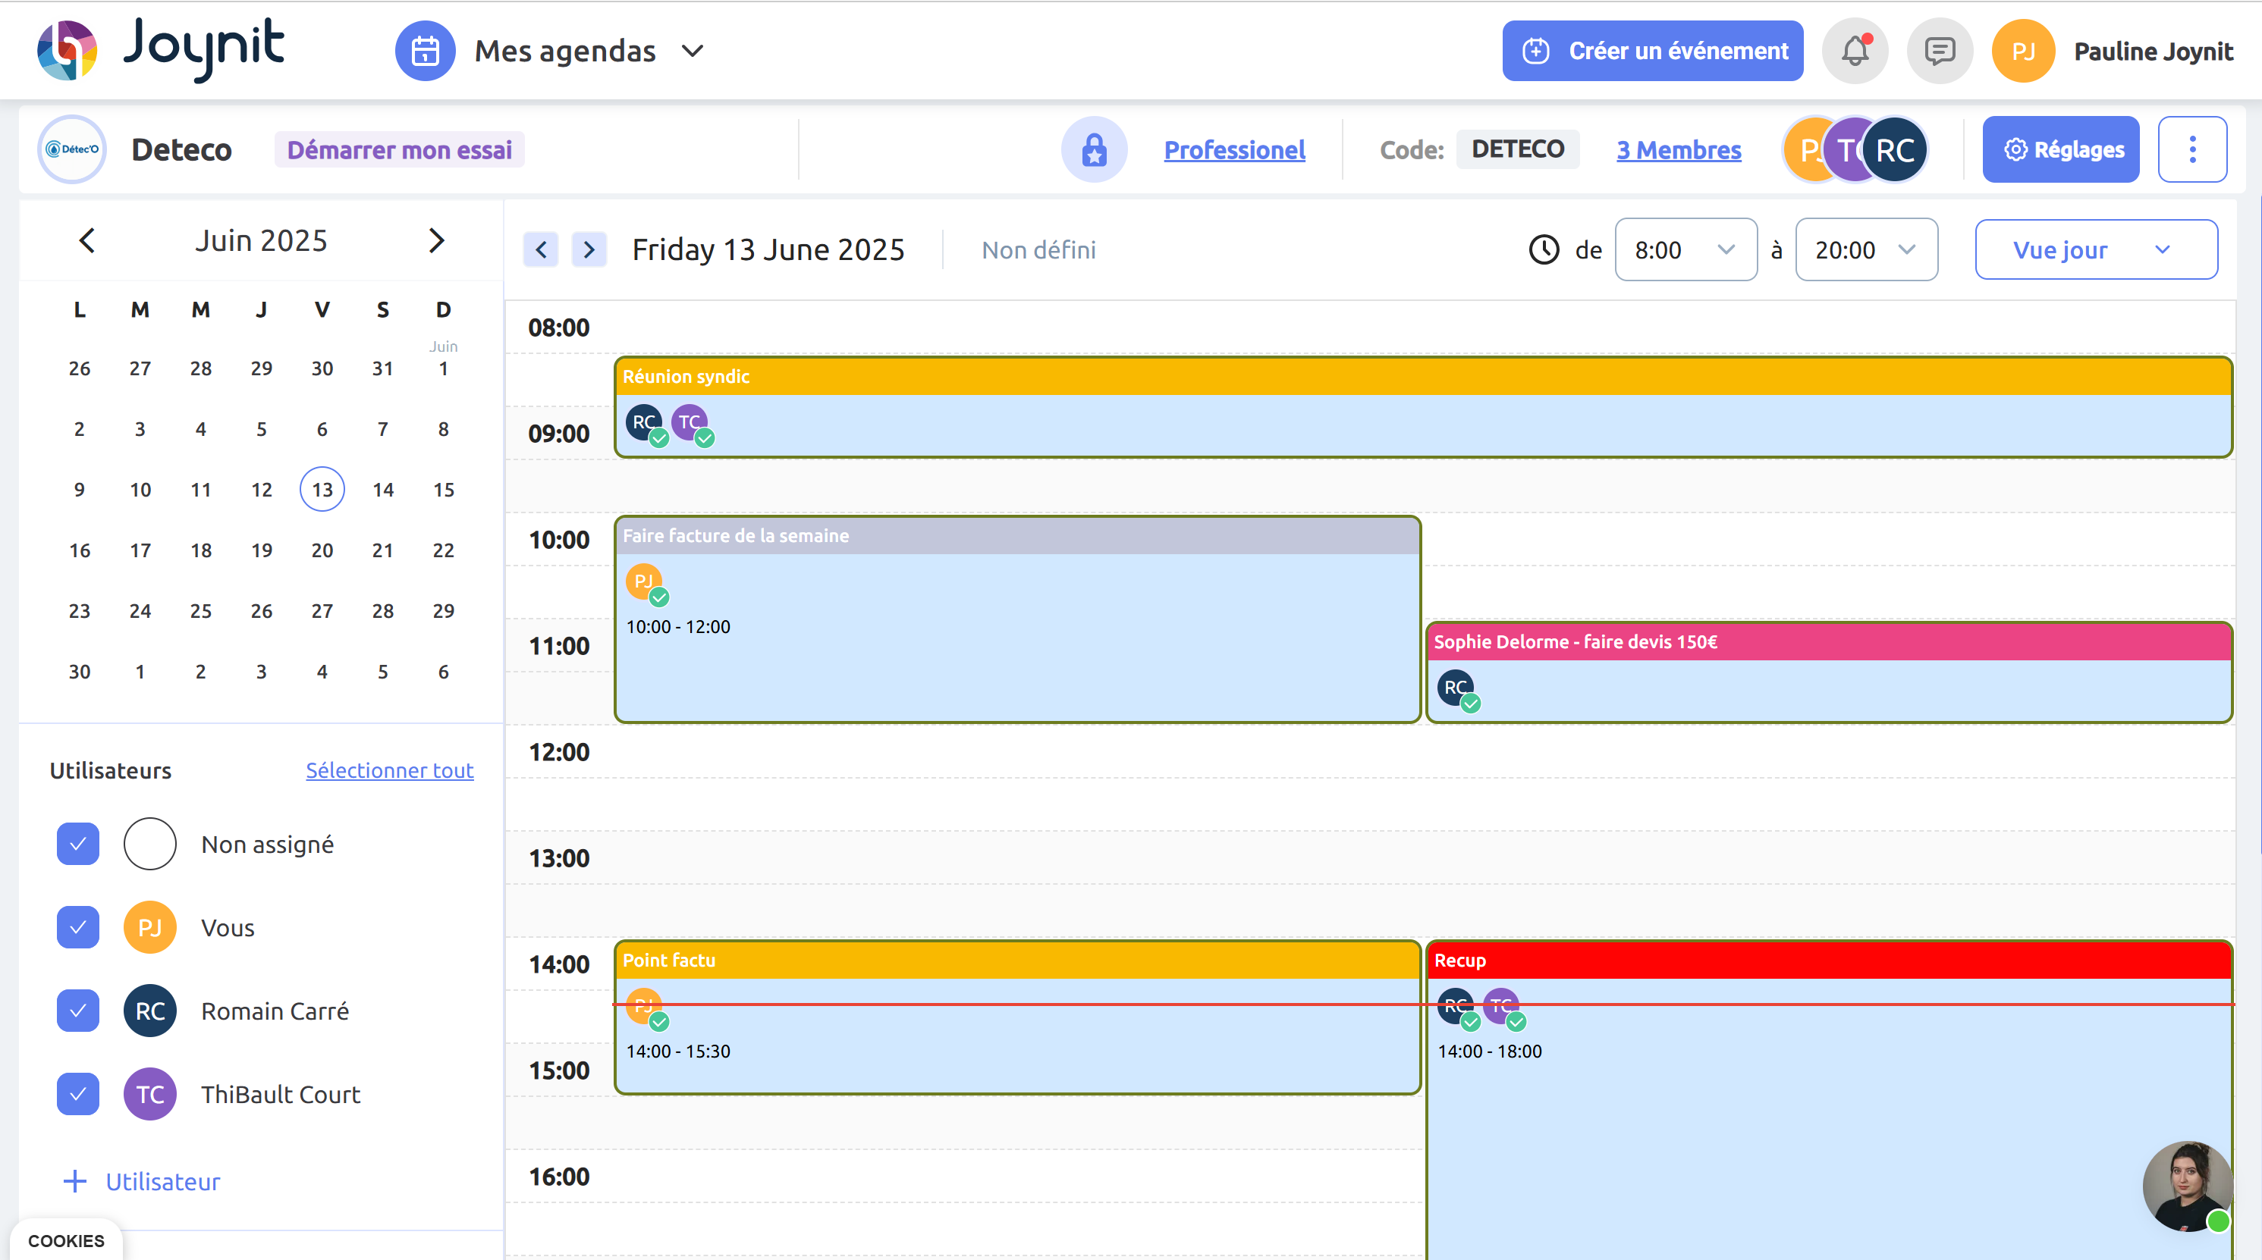Click the Sélectionner tout link

pyautogui.click(x=389, y=770)
